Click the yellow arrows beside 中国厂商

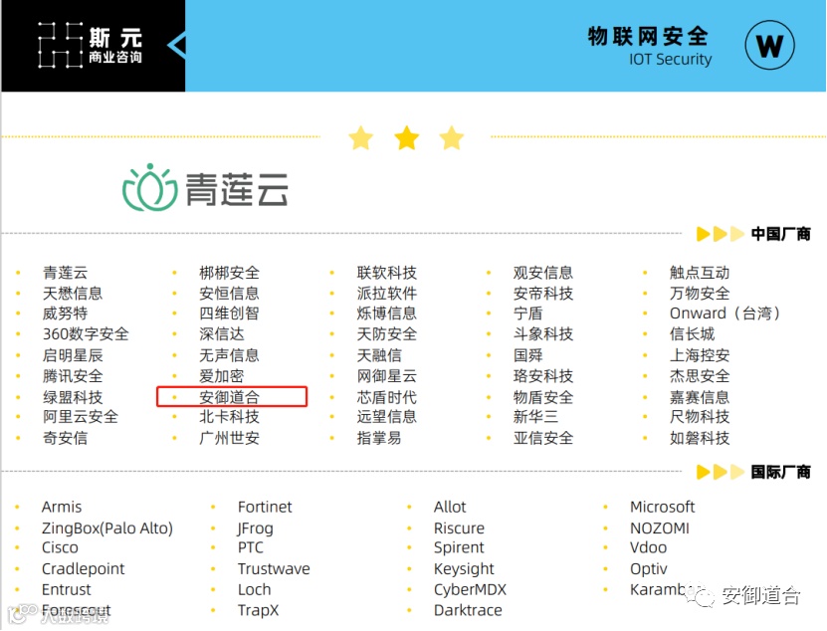[720, 234]
